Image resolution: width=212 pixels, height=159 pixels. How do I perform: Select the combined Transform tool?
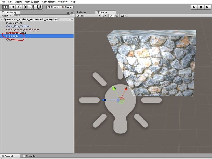click(x=39, y=7)
